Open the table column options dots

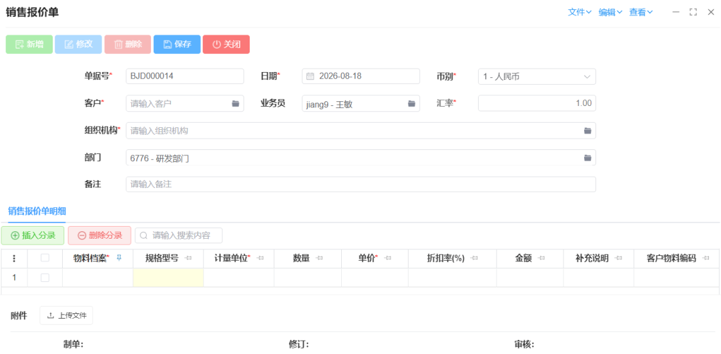click(x=14, y=259)
